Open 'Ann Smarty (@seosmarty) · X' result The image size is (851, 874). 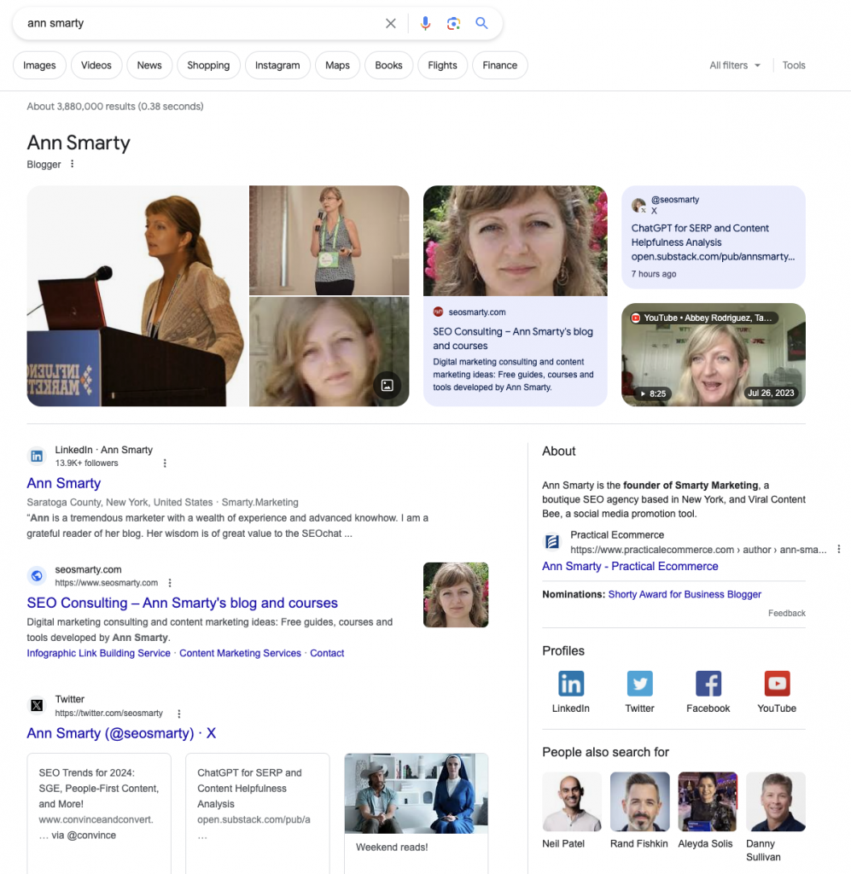point(121,733)
